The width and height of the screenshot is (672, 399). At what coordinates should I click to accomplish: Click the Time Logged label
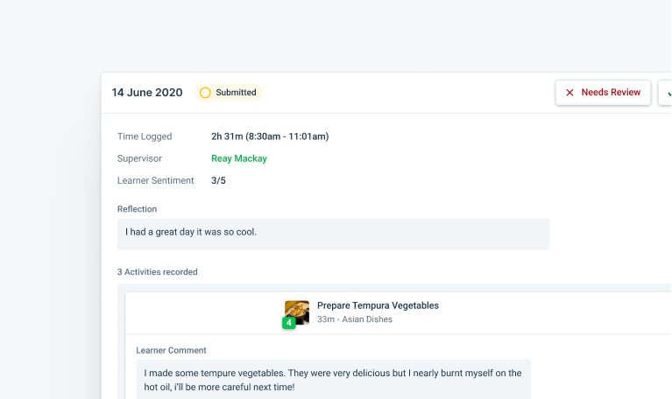pos(145,136)
